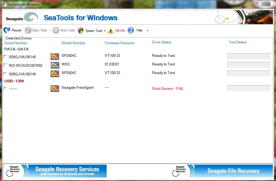This screenshot has height=181, width=276.
Task: Select the WD-WCAV2C067692 serial number text
Action: click(x=25, y=65)
